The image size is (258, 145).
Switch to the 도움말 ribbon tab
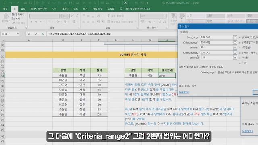111,9
